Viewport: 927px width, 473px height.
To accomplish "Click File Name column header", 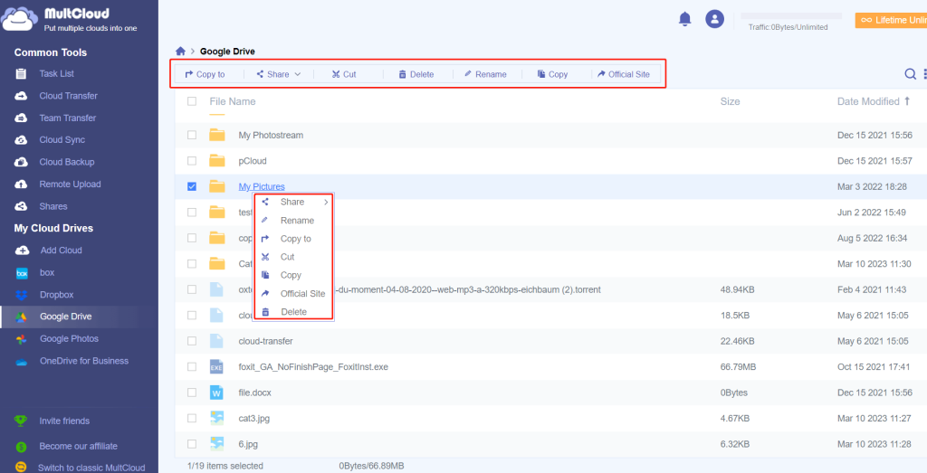I will (x=233, y=101).
